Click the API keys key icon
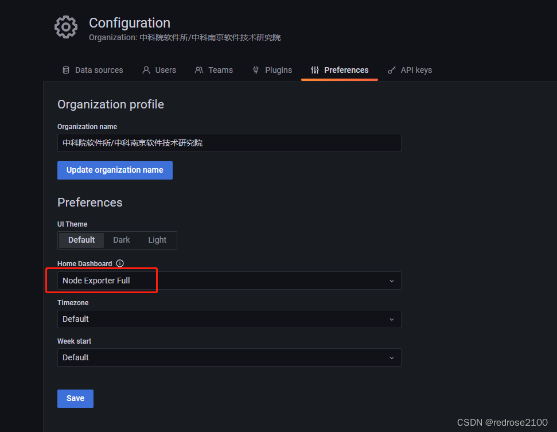Image resolution: width=557 pixels, height=432 pixels. click(392, 70)
